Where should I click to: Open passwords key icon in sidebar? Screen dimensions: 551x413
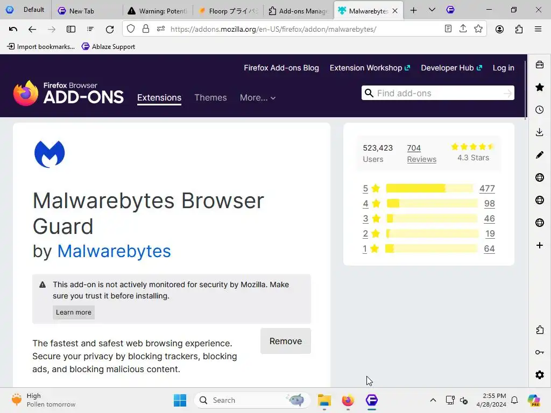click(x=540, y=352)
